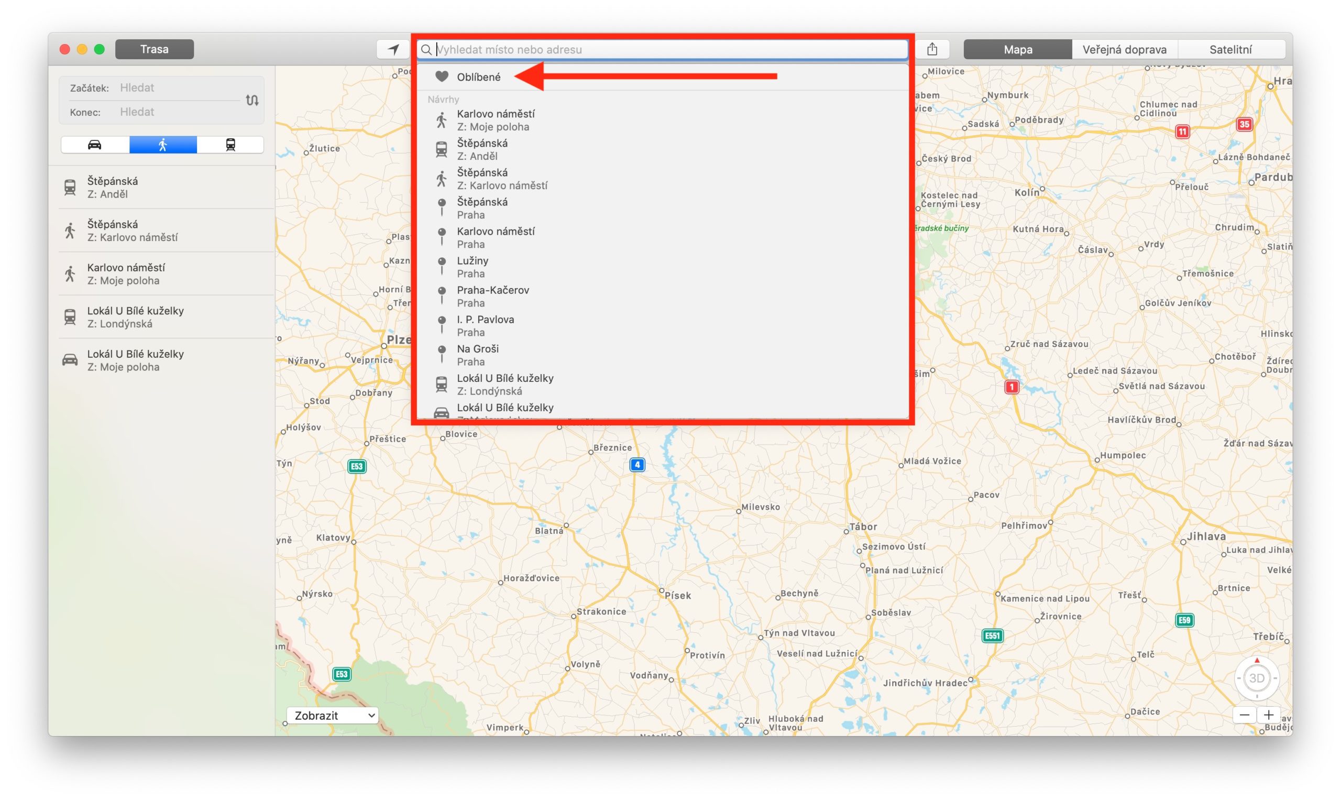Click the green E59 shield
This screenshot has height=800, width=1341.
(1184, 620)
